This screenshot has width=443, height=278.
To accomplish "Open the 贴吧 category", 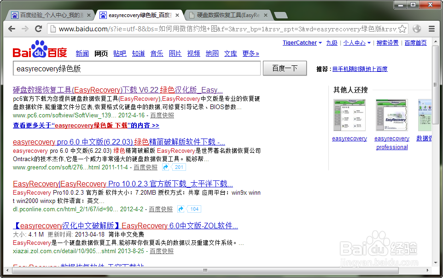I will [x=120, y=53].
